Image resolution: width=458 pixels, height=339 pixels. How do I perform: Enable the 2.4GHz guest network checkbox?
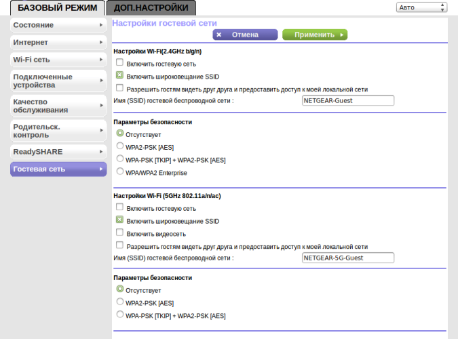[119, 62]
